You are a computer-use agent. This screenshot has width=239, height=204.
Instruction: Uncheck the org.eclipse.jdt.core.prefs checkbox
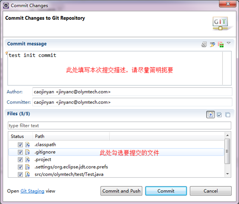(20, 167)
